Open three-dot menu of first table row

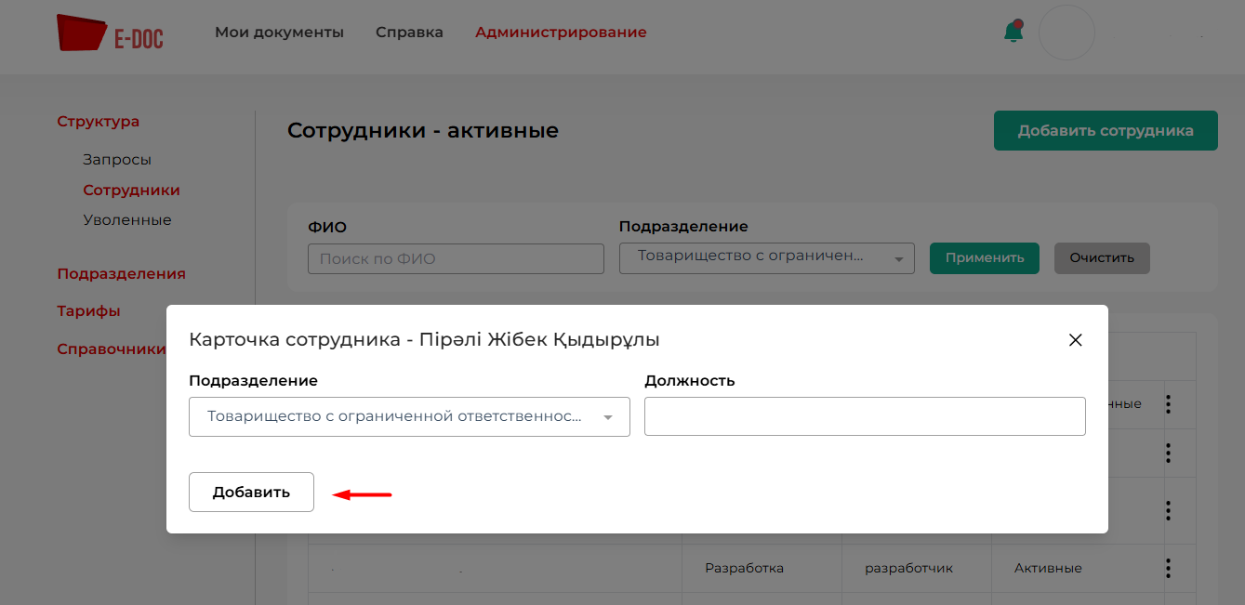[1168, 404]
